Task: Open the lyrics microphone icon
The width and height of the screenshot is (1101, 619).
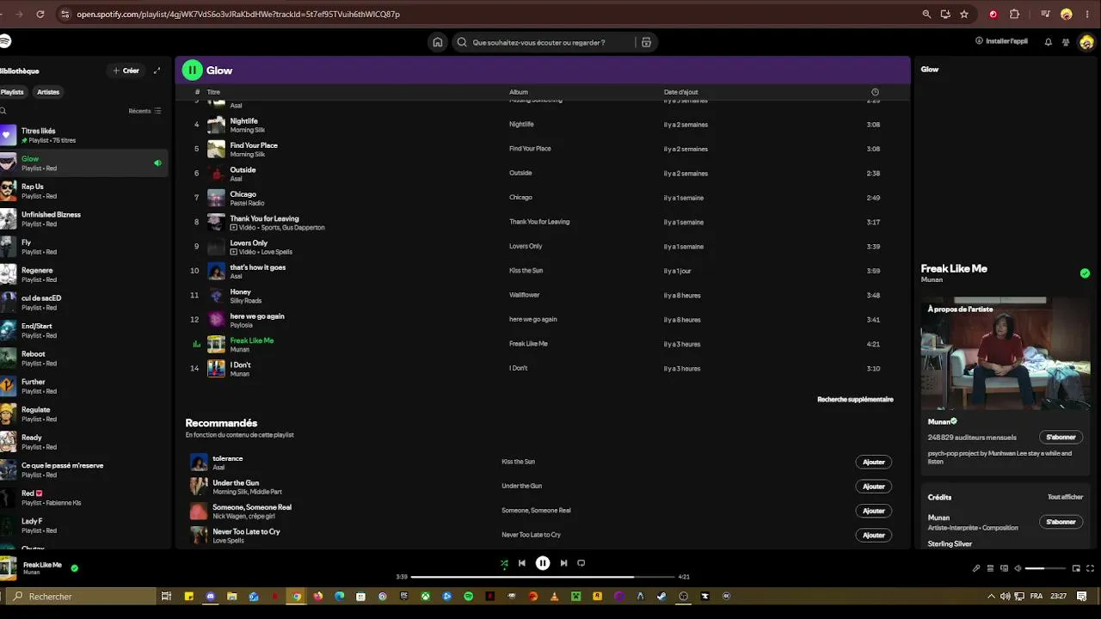Action: click(x=976, y=568)
